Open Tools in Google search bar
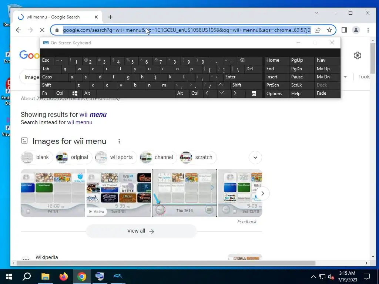The width and height of the screenshot is (379, 284). [364, 77]
